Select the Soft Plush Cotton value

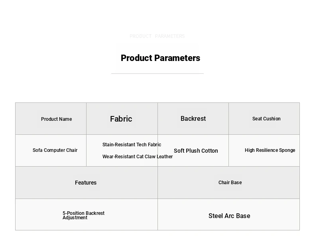[x=196, y=151]
